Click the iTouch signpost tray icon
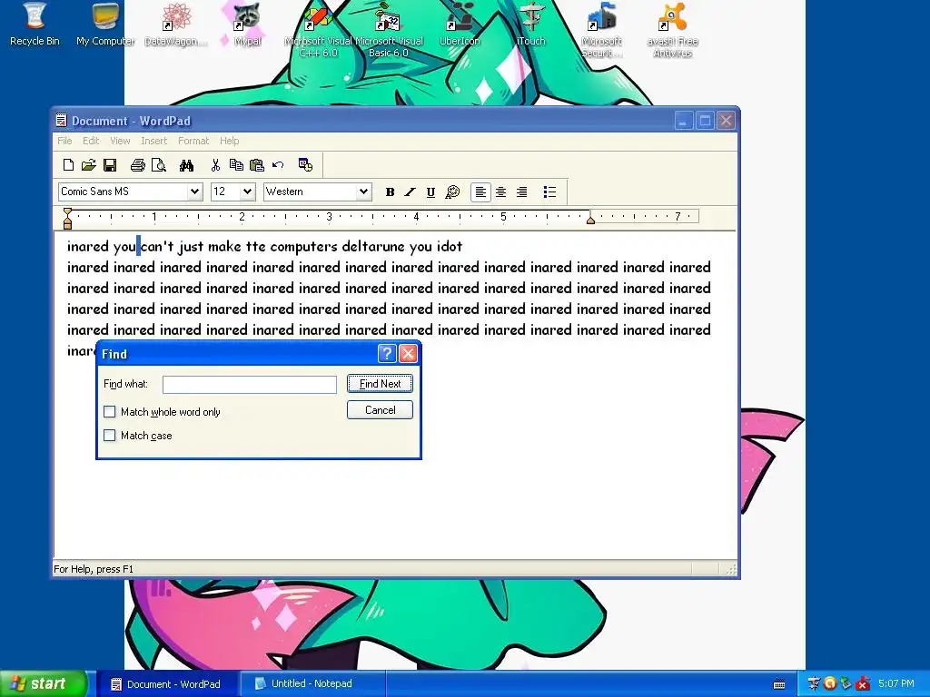 (x=814, y=684)
